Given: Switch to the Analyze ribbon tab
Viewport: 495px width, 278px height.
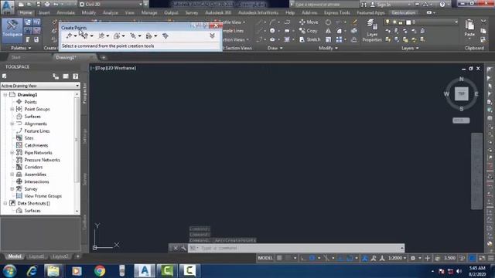Looking at the screenshot, I should (x=110, y=12).
